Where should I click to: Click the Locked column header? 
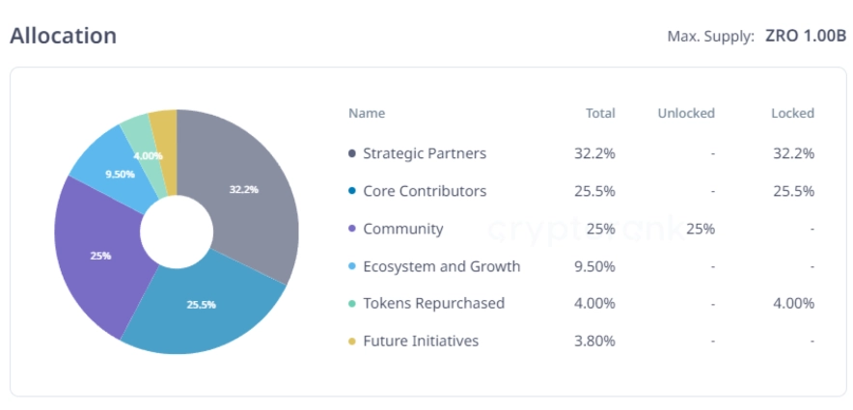(792, 113)
